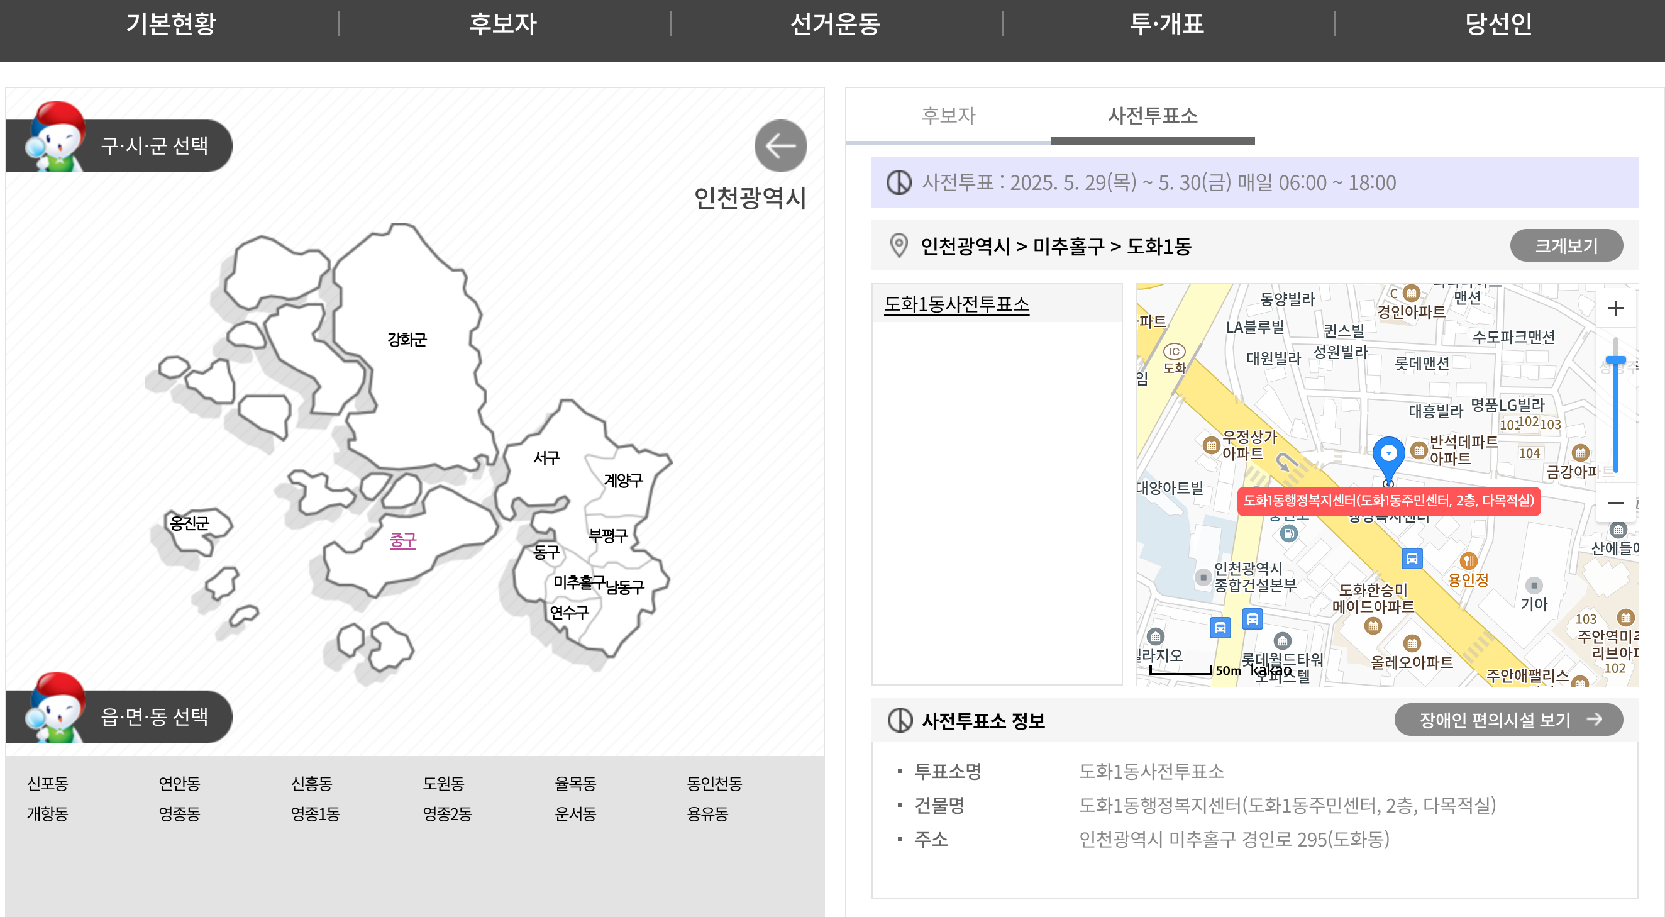Select 도화1동사전투표소 in the list
Screen dimensions: 1665x917
pos(956,304)
